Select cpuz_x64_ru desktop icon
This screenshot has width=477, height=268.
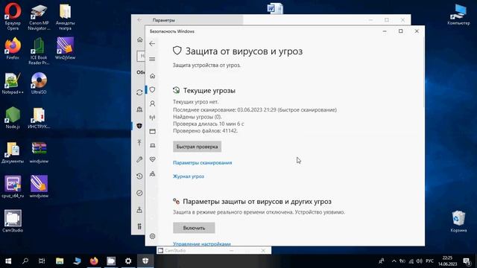(13, 187)
